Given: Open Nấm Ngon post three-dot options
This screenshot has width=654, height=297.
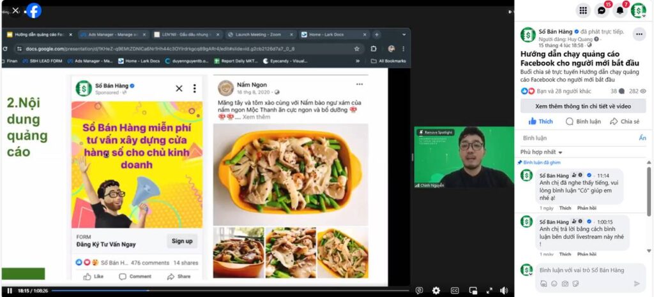Looking at the screenshot, I should click(360, 84).
